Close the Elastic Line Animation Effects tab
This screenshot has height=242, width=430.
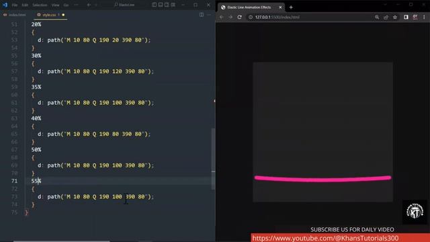point(280,7)
